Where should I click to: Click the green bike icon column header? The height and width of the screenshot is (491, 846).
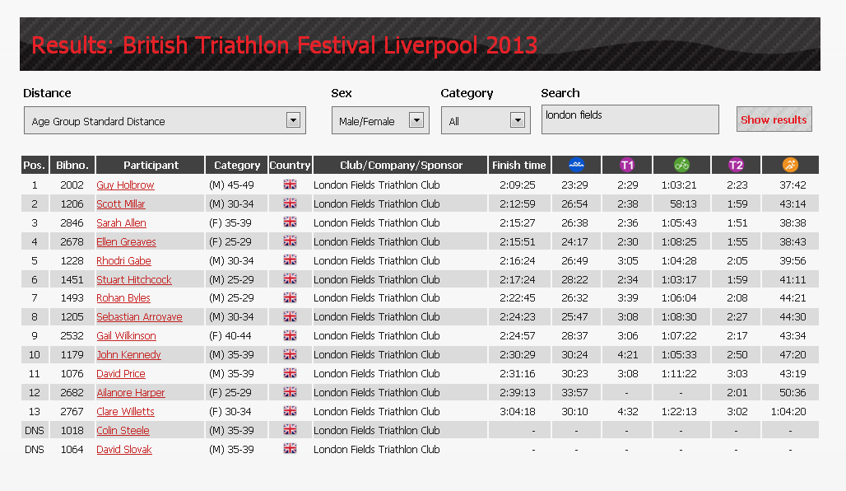pos(681,165)
